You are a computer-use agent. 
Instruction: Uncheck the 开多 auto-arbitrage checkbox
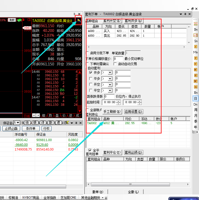click(x=91, y=73)
